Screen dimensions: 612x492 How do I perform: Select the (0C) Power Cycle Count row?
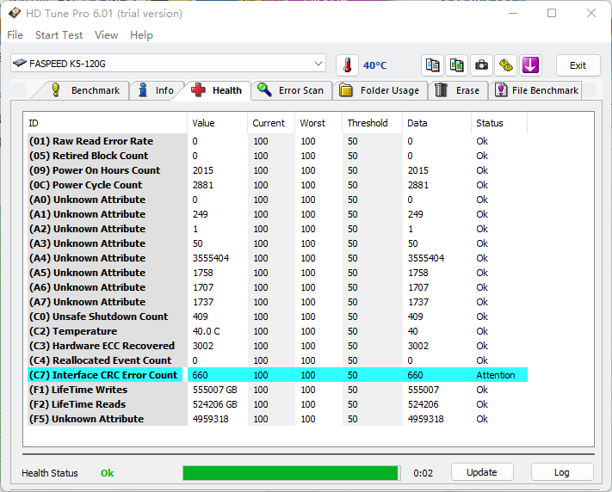tap(277, 185)
